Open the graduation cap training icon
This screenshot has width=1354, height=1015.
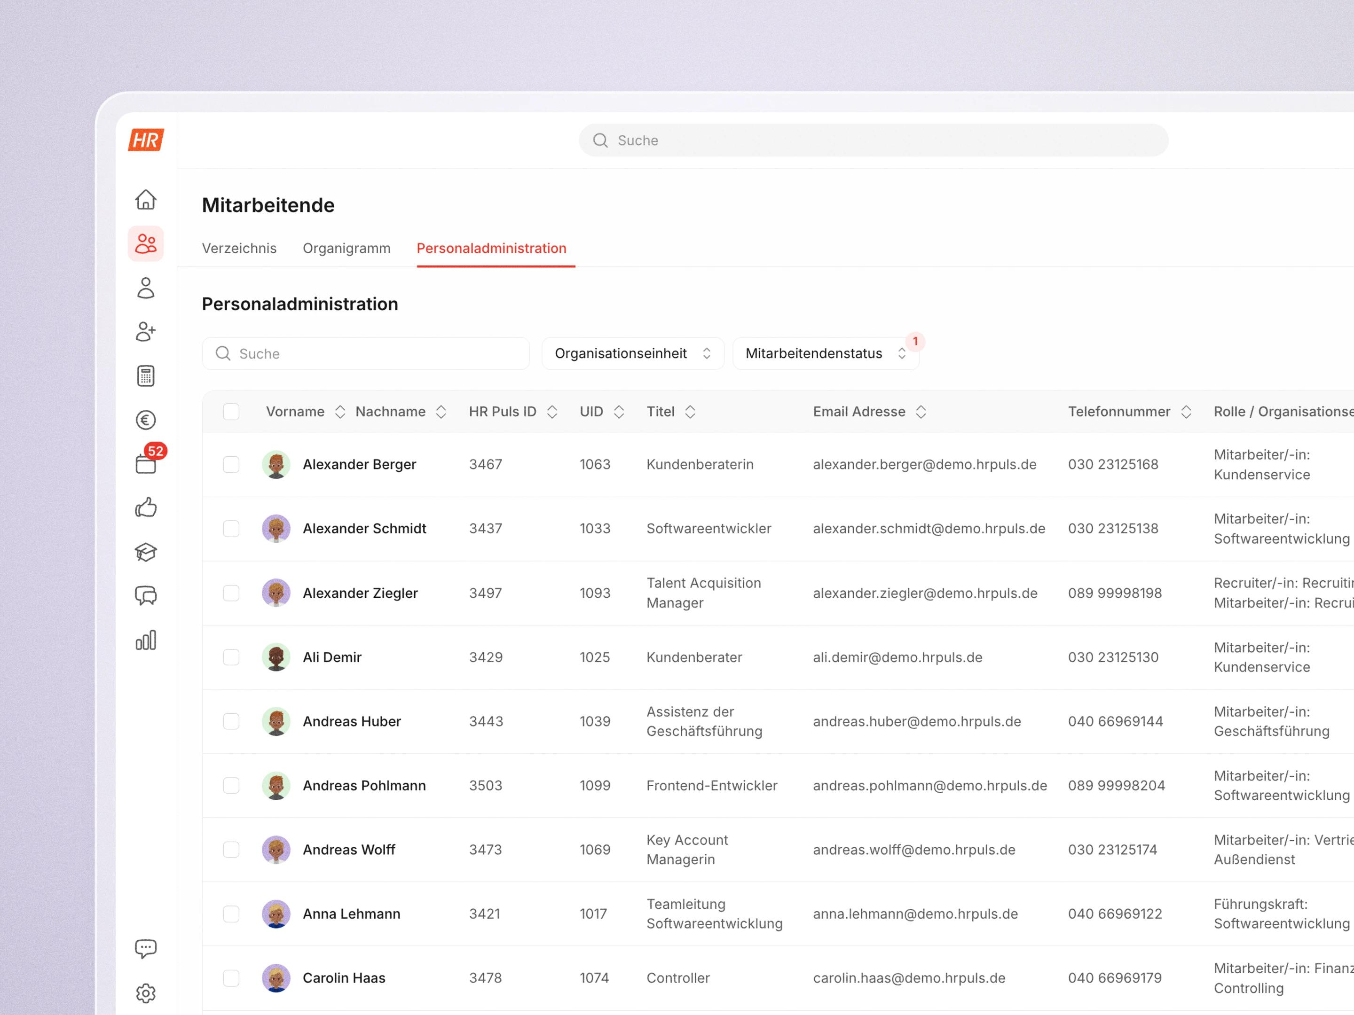pos(146,552)
